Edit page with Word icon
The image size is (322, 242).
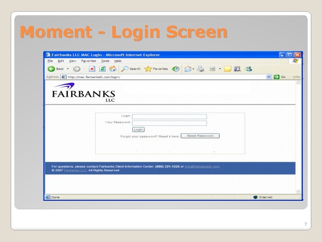coord(212,69)
